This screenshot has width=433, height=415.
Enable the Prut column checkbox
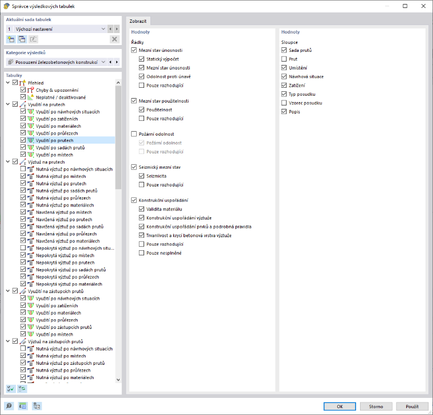tap(284, 59)
